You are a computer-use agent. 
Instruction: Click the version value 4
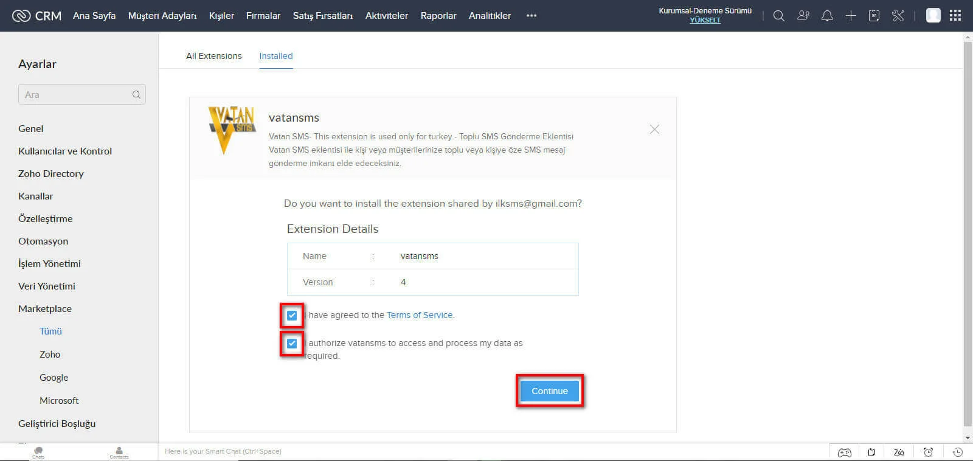click(403, 282)
